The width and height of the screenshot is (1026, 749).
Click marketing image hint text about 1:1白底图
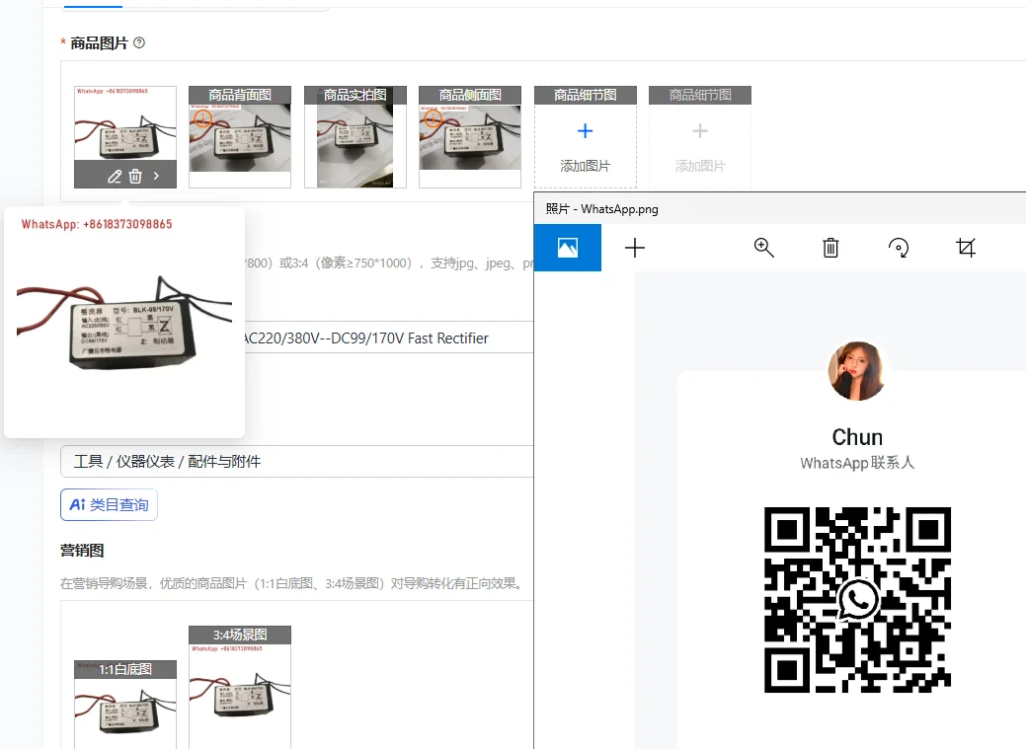click(x=293, y=583)
